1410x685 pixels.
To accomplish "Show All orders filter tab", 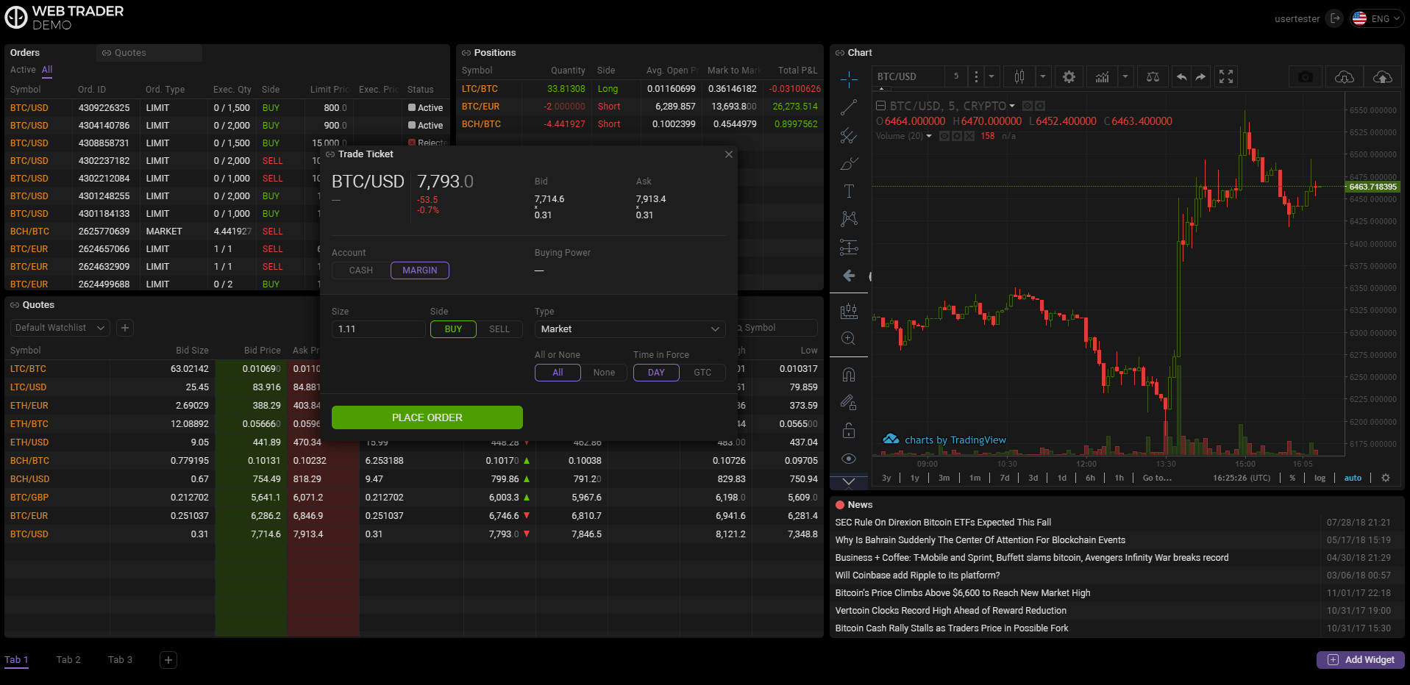I will point(47,70).
